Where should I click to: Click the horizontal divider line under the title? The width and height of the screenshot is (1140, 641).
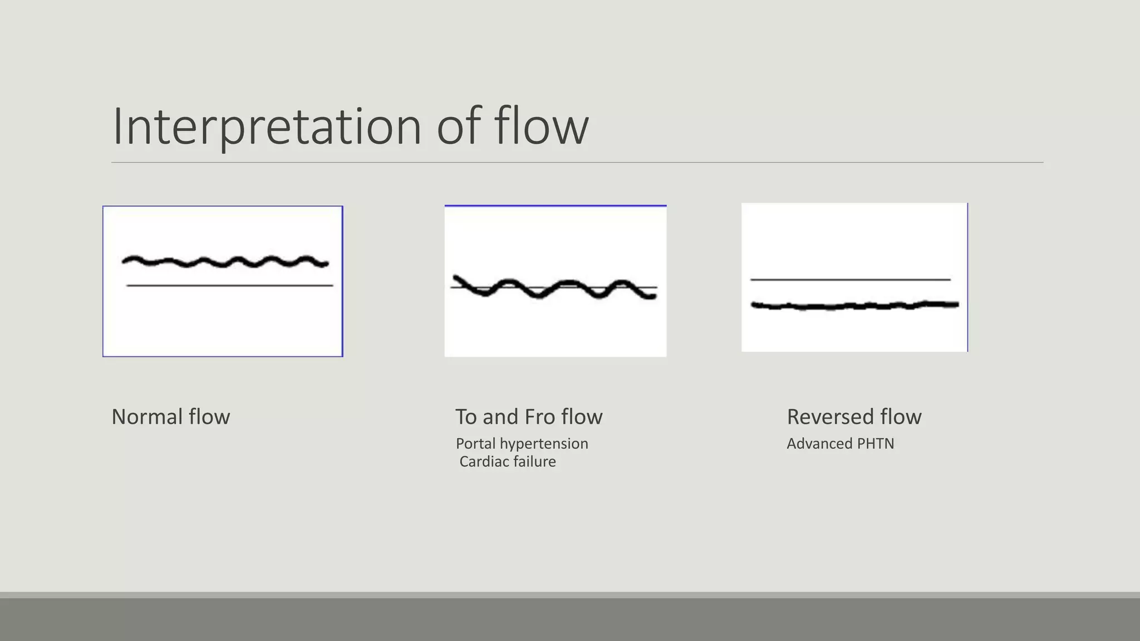(577, 162)
